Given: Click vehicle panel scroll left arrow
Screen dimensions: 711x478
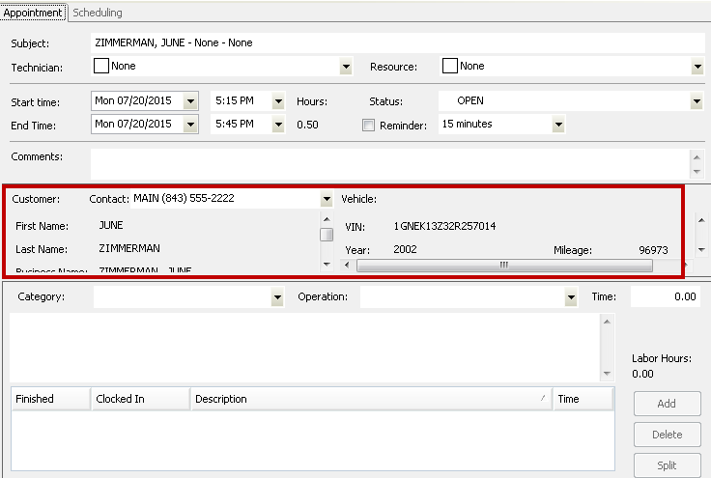Looking at the screenshot, I should (348, 265).
